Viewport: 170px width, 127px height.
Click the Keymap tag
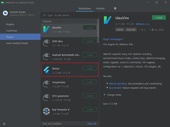[131, 30]
